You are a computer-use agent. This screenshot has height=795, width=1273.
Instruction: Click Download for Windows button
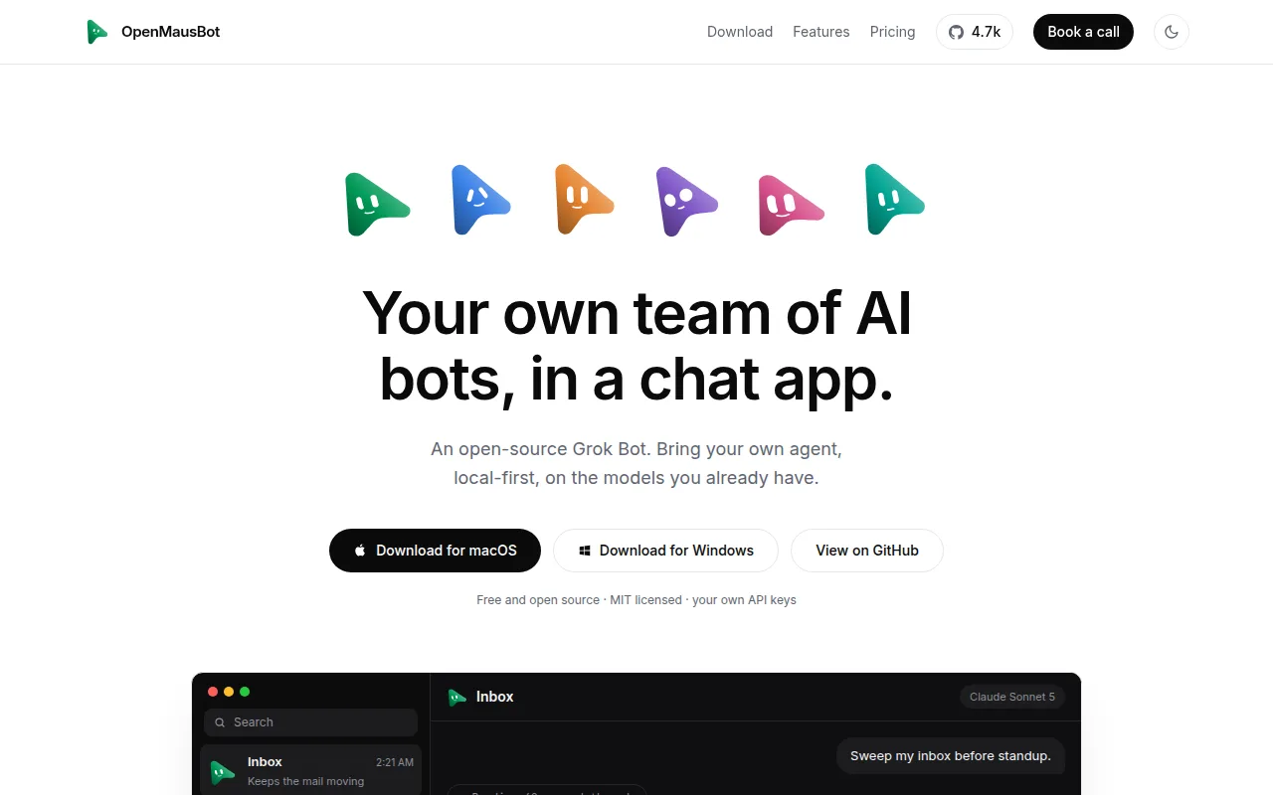click(665, 551)
